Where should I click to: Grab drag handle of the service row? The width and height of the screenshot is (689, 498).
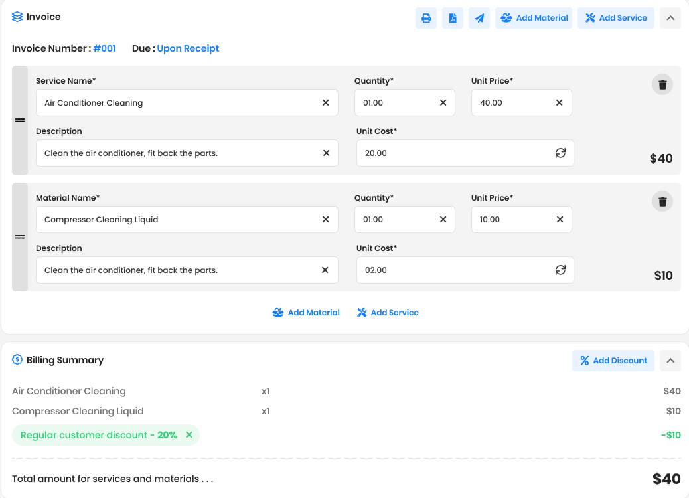pyautogui.click(x=20, y=120)
